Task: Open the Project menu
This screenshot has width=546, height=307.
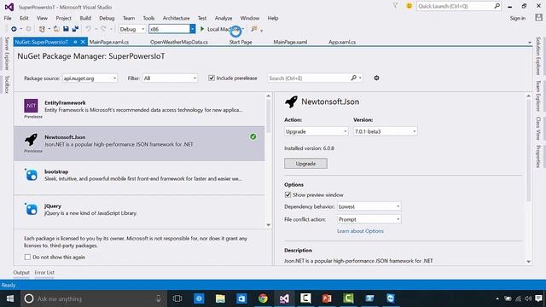Action: coord(63,18)
